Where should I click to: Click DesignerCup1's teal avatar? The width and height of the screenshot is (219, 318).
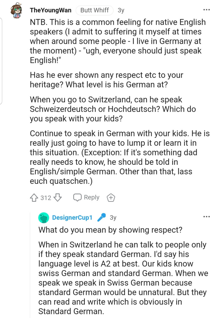coord(43,218)
